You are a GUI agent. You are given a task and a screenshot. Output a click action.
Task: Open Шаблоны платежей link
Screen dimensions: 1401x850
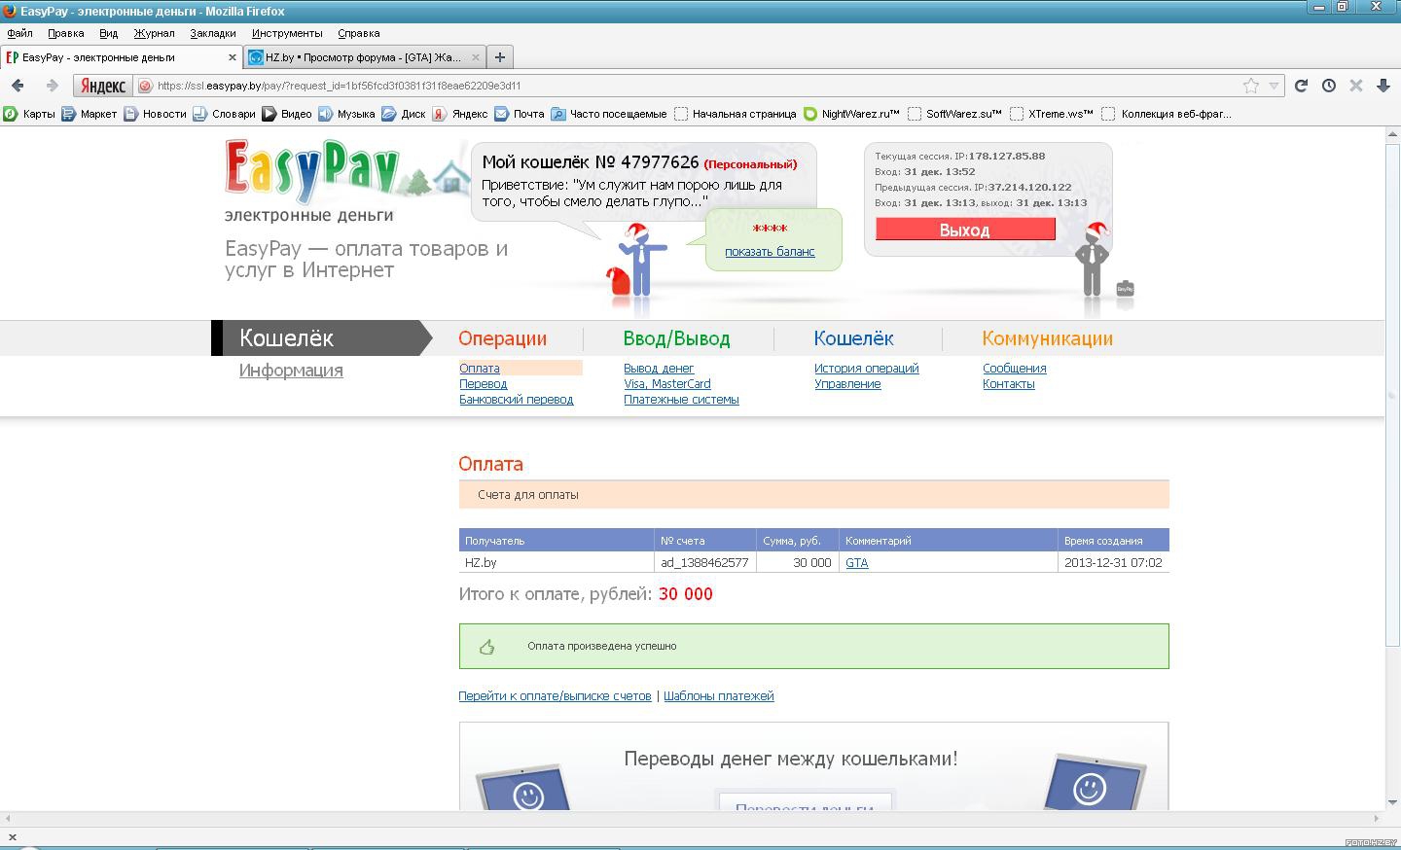(x=719, y=696)
